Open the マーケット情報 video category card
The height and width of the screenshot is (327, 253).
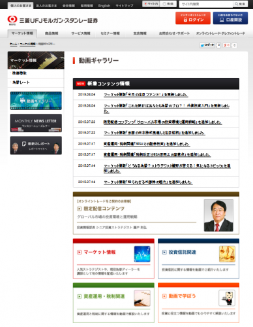[x=113, y=258]
